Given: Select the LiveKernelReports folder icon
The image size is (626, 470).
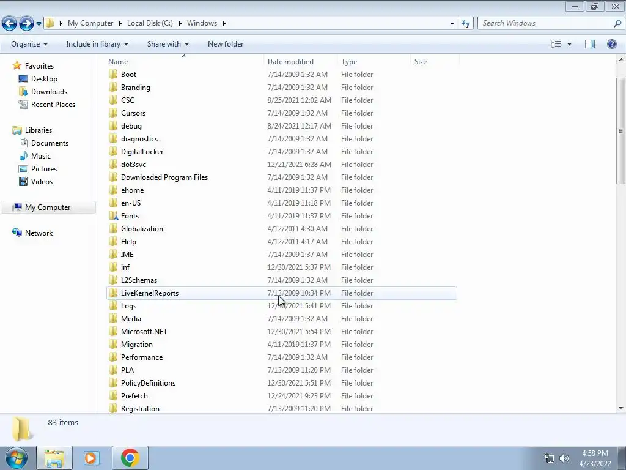Looking at the screenshot, I should click(x=113, y=293).
